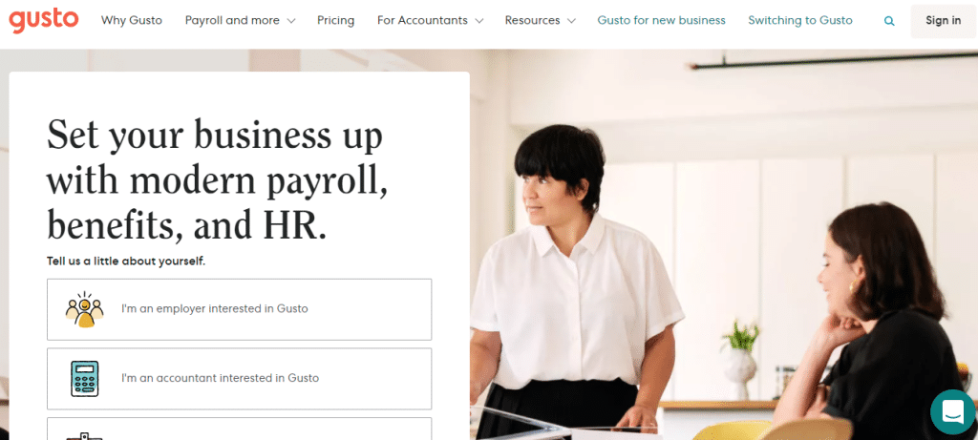The width and height of the screenshot is (978, 440).
Task: Click the accountant calculator icon
Action: pos(84,378)
